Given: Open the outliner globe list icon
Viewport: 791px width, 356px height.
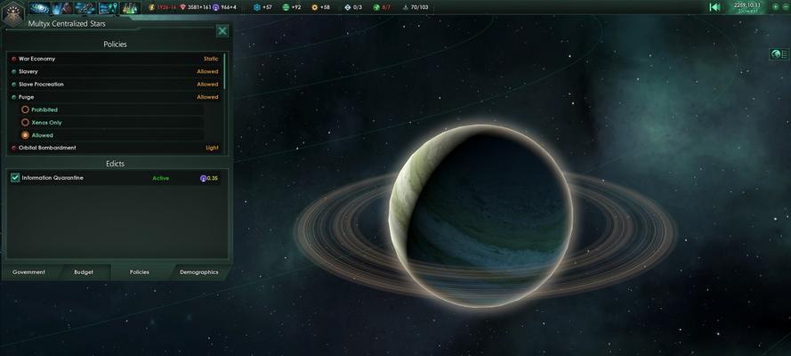Looking at the screenshot, I should [x=779, y=54].
